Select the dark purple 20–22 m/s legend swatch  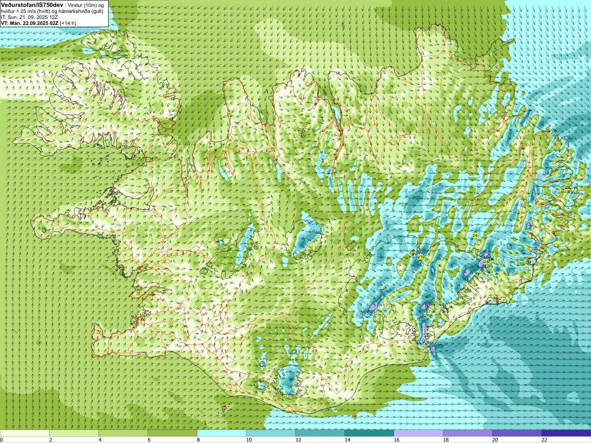click(517, 433)
